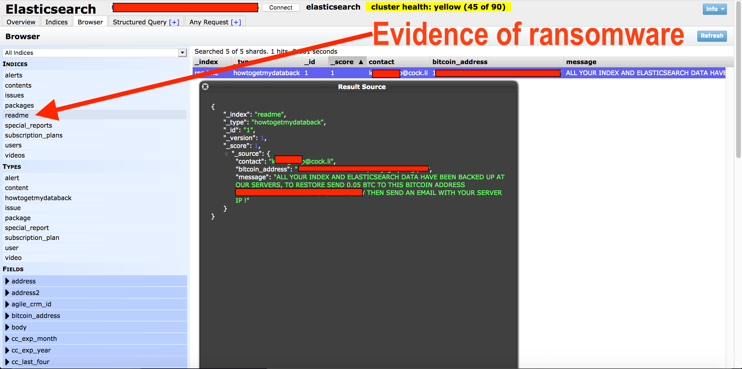Expand the cc_last_four field triangle
Image resolution: width=742 pixels, height=369 pixels.
[7, 362]
